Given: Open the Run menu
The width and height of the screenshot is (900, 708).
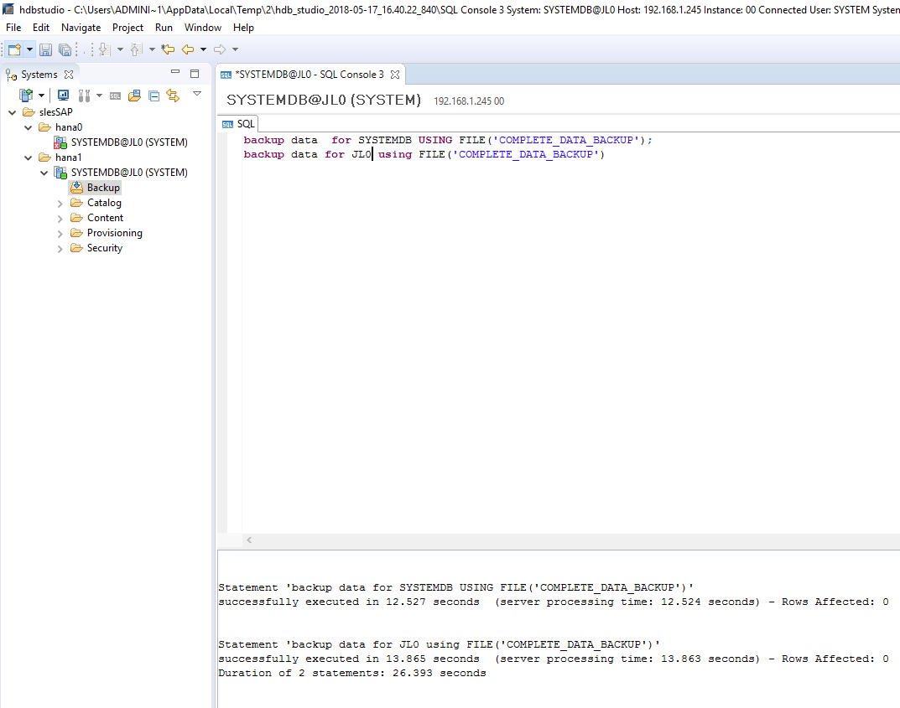Looking at the screenshot, I should coord(164,28).
